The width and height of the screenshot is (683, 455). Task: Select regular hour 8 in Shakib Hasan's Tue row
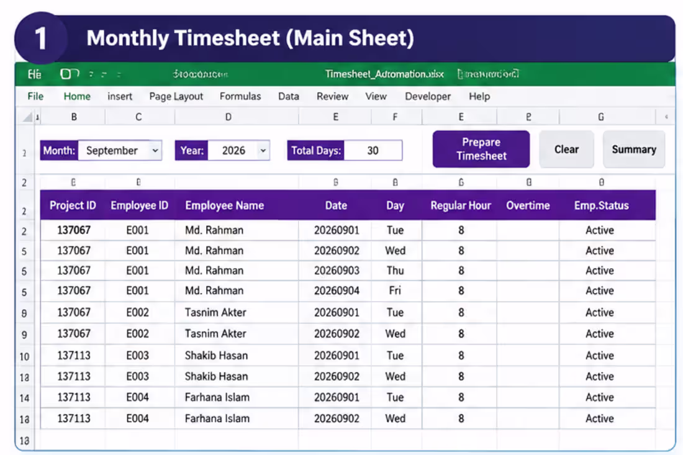click(x=459, y=355)
